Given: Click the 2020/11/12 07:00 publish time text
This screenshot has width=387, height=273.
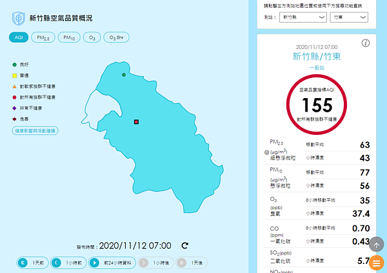Looking at the screenshot, I should 135,246.
